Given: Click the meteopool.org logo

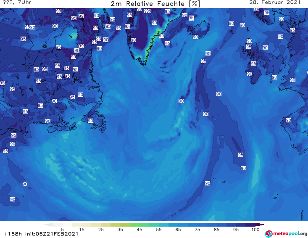Looking at the screenshot, I should tap(286, 234).
